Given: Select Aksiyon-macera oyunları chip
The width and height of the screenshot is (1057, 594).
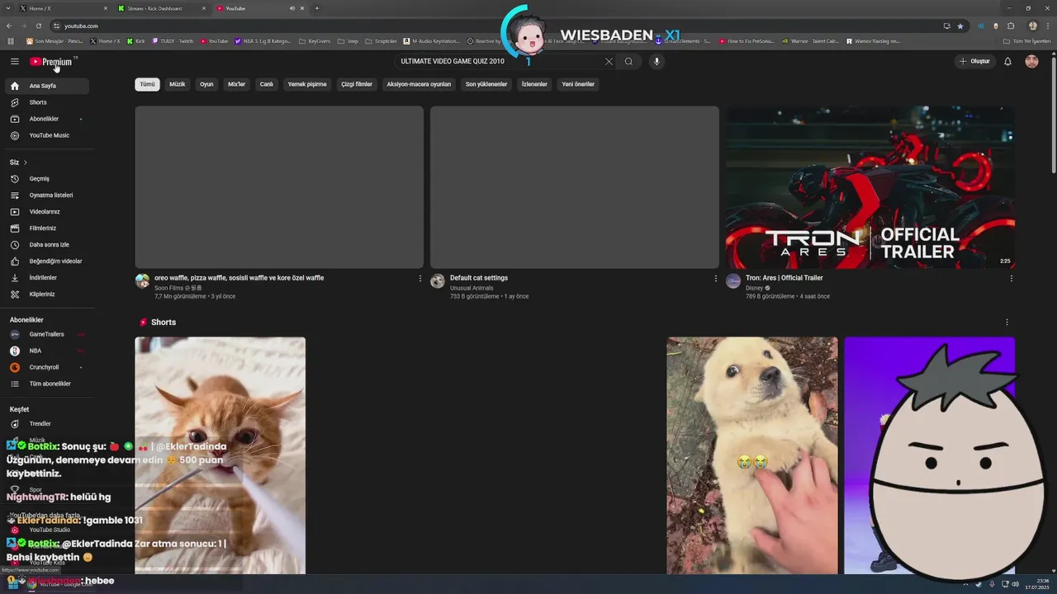Looking at the screenshot, I should click(x=419, y=84).
